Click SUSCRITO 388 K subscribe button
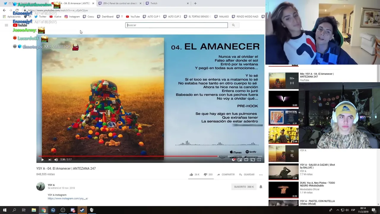Viewport: 380px width, 214px height. [244, 187]
